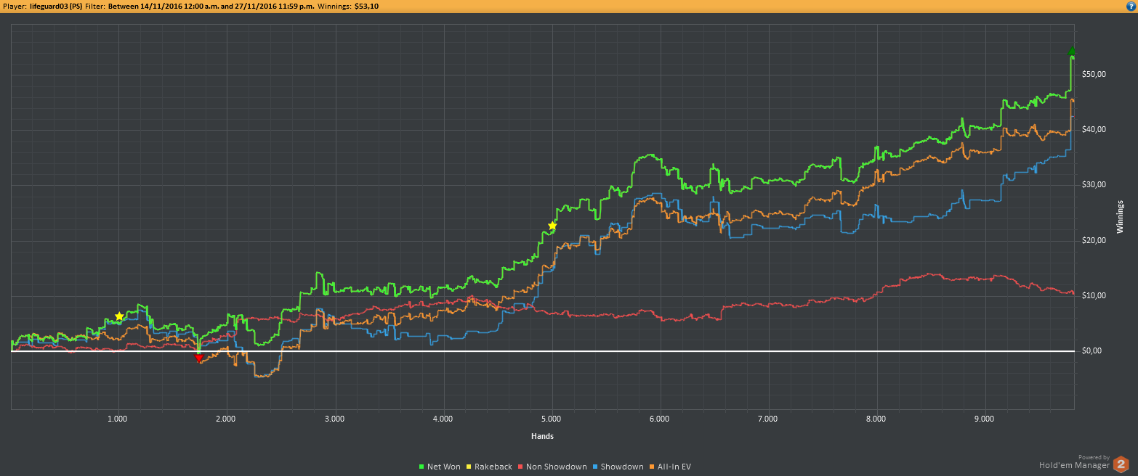The height and width of the screenshot is (476, 1138).
Task: Select the yellow star marker near 1.000 hands
Action: pyautogui.click(x=119, y=316)
